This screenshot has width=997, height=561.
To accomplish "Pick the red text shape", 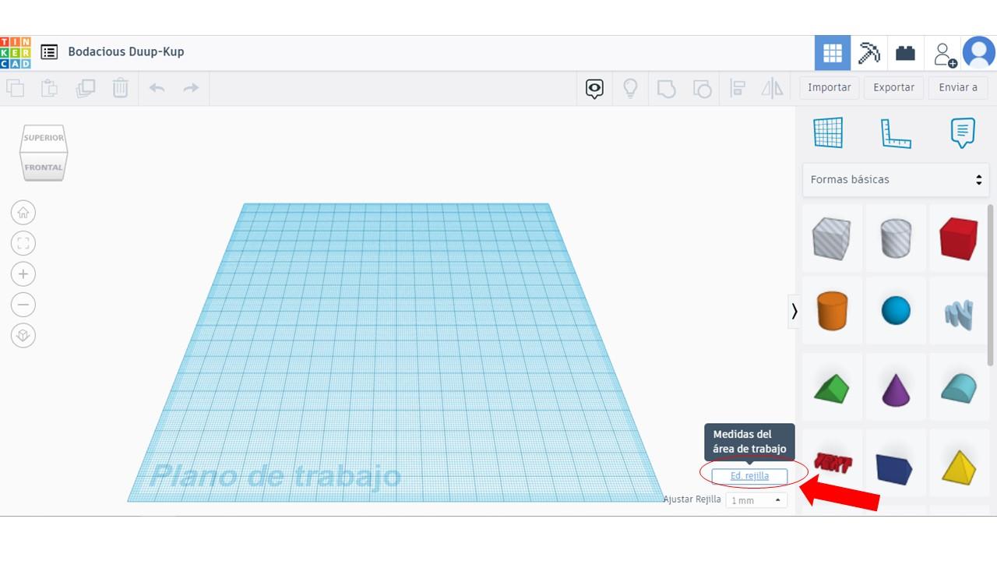I will (832, 463).
